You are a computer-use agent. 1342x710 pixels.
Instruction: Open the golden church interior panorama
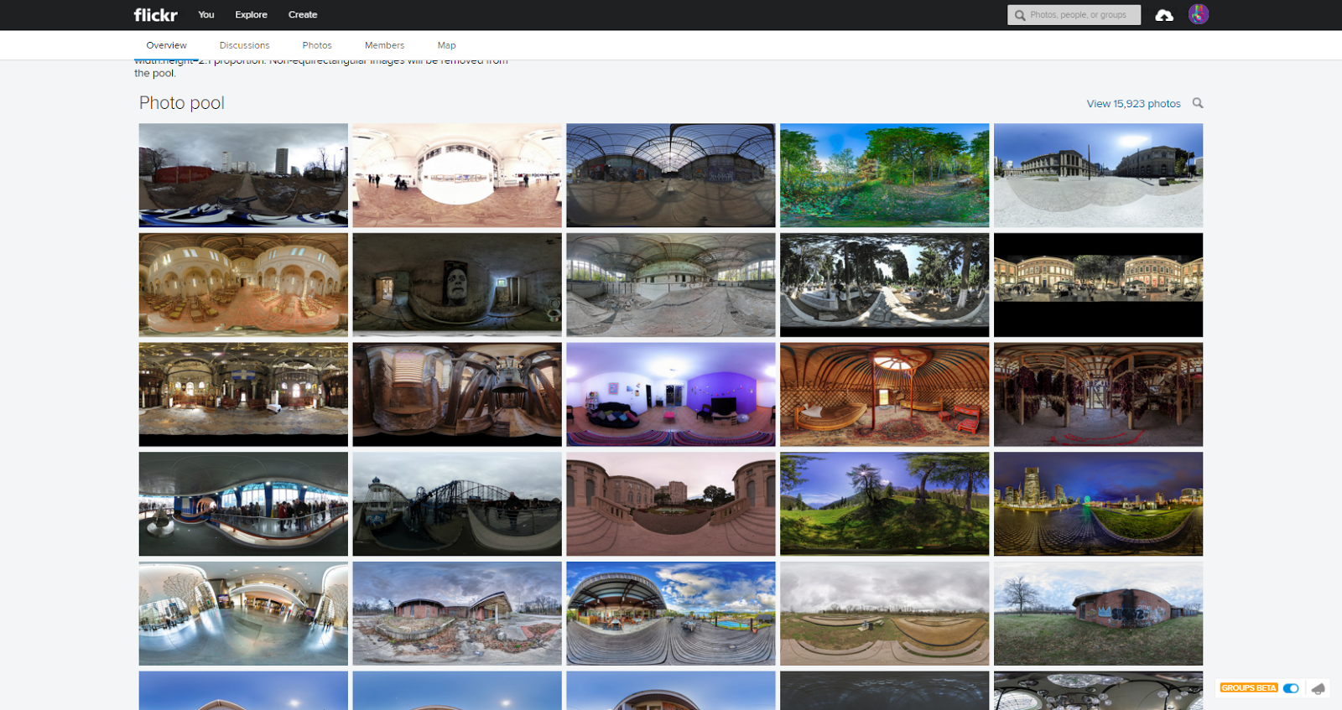[243, 285]
